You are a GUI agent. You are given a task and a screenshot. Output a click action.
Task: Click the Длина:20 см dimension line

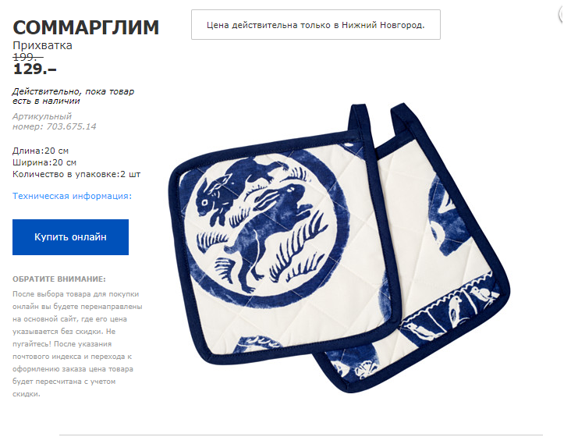pyautogui.click(x=41, y=151)
